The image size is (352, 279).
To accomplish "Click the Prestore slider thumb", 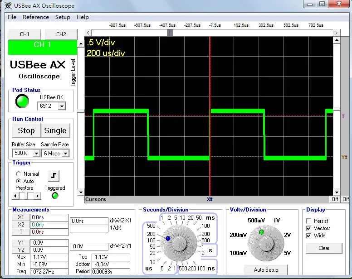I will 31,196.
